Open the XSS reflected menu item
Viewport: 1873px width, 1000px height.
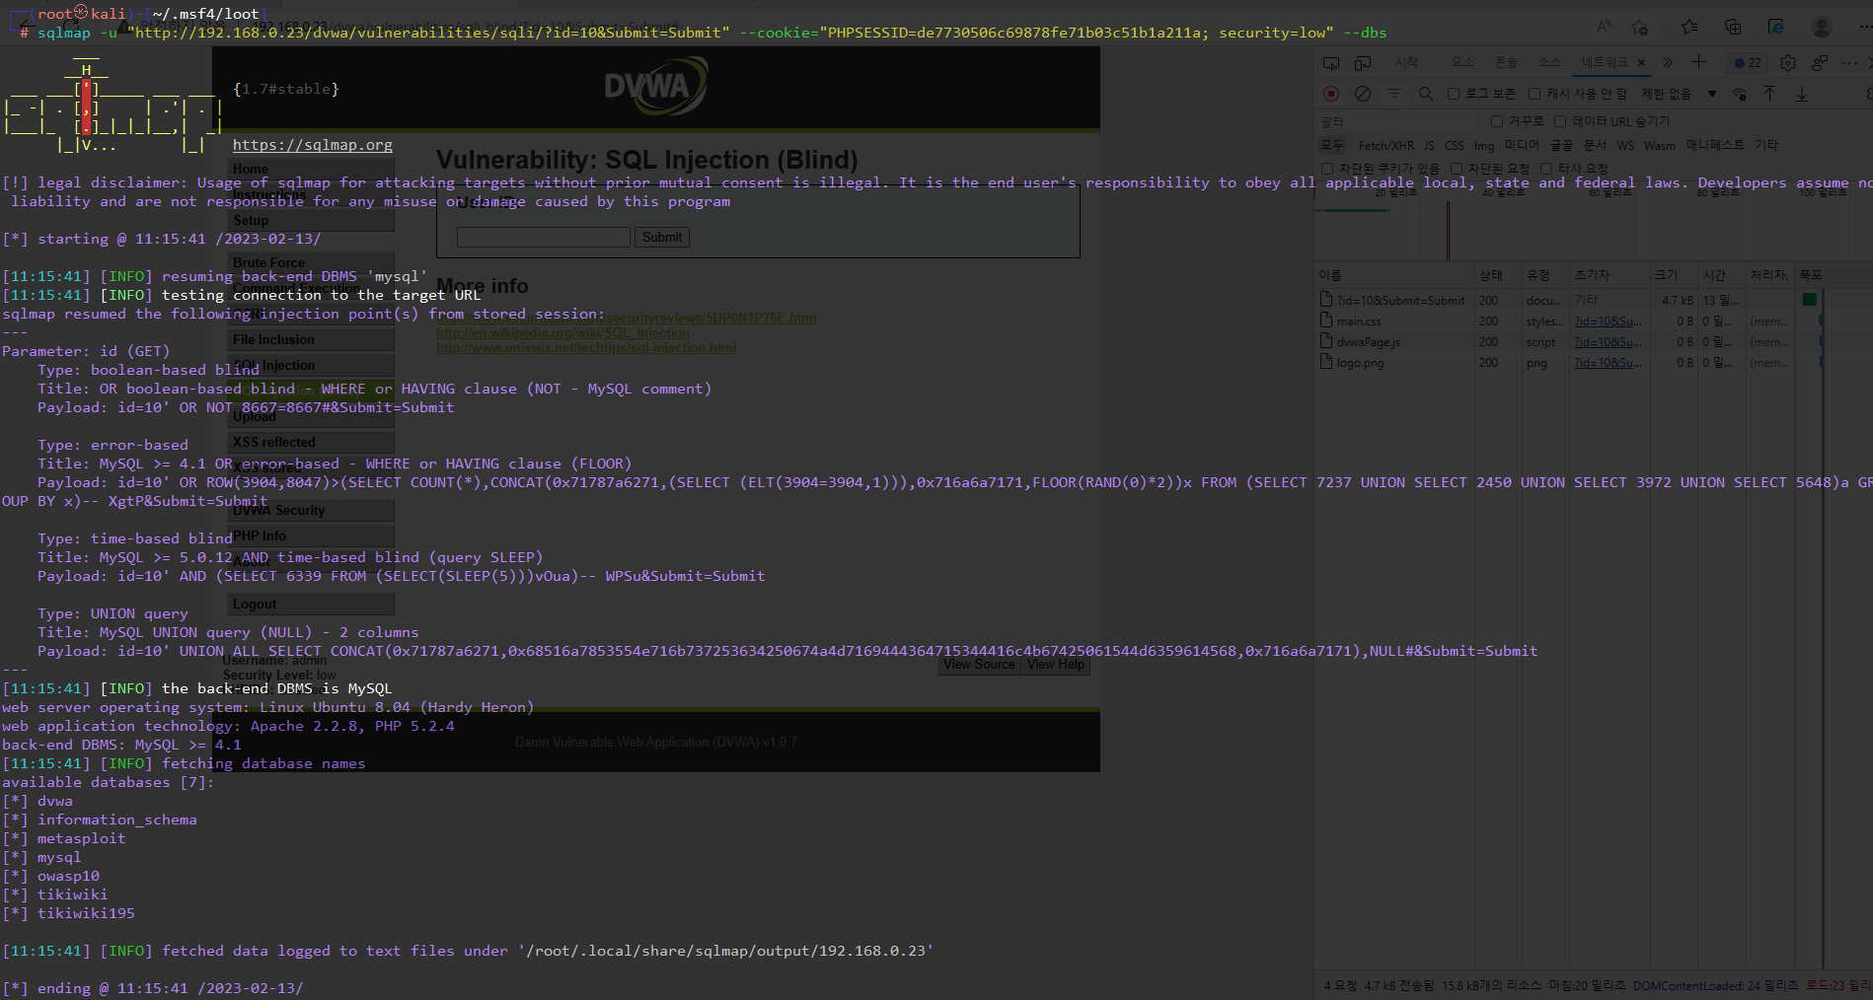point(311,443)
